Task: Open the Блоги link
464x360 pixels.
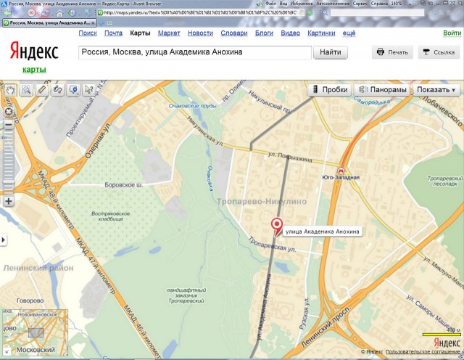Action: click(x=264, y=33)
